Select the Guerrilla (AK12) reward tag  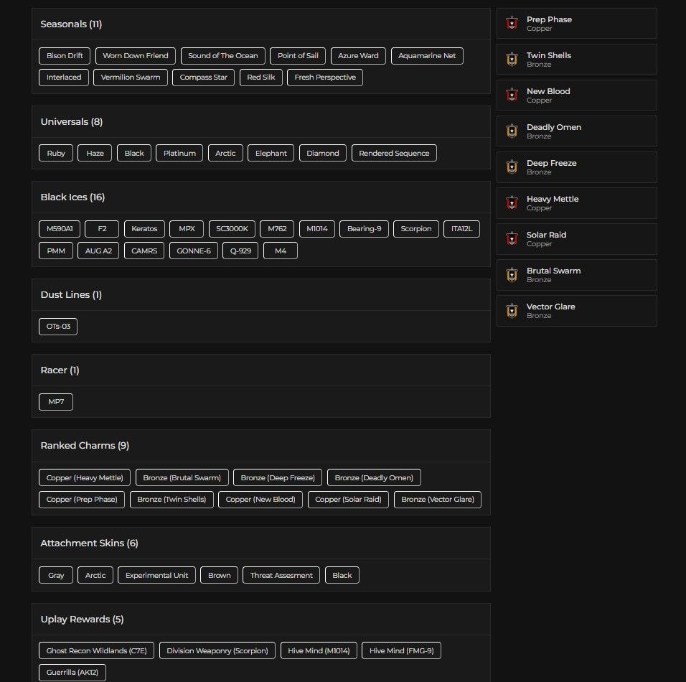(x=72, y=673)
